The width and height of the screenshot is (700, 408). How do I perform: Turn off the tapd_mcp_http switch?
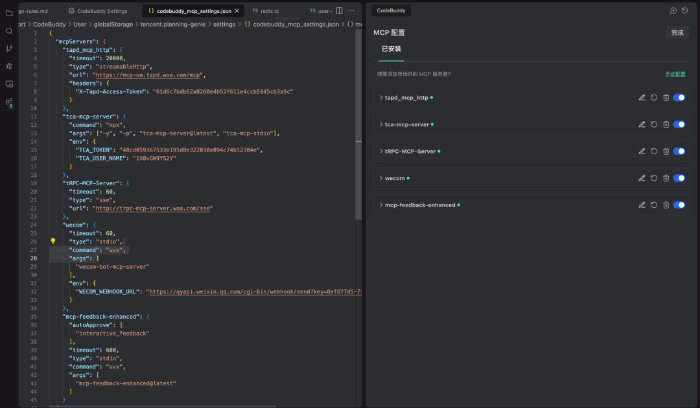click(679, 98)
